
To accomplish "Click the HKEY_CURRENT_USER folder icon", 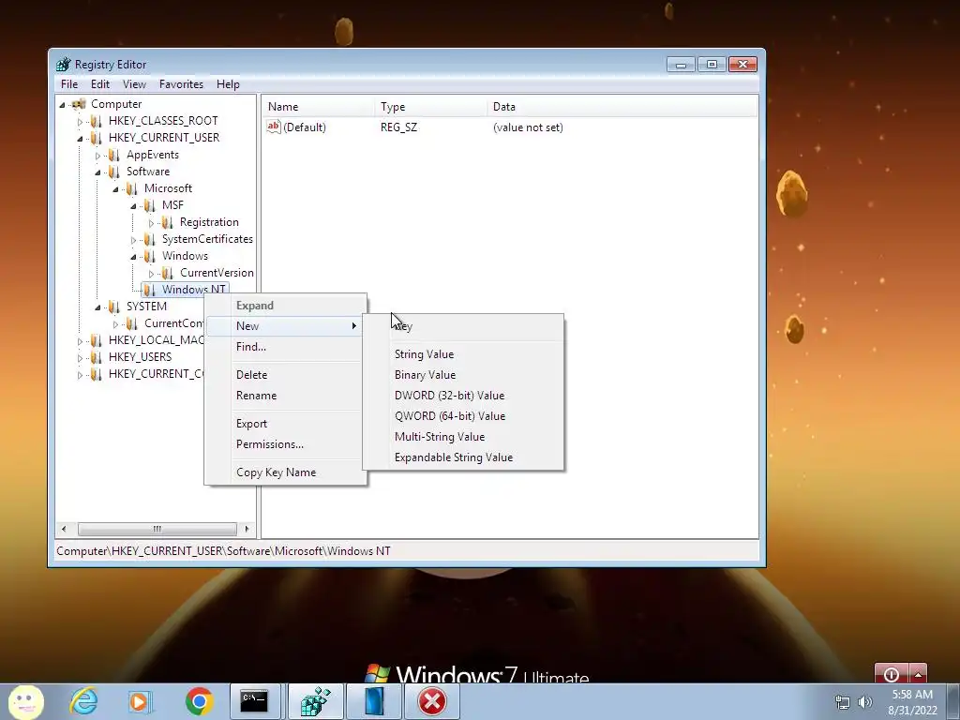I will (97, 138).
